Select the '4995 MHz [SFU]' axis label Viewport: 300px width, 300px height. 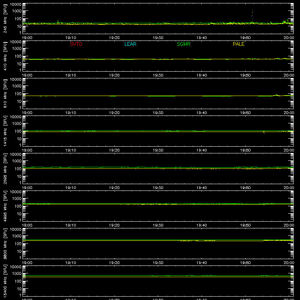pyautogui.click(x=5, y=206)
